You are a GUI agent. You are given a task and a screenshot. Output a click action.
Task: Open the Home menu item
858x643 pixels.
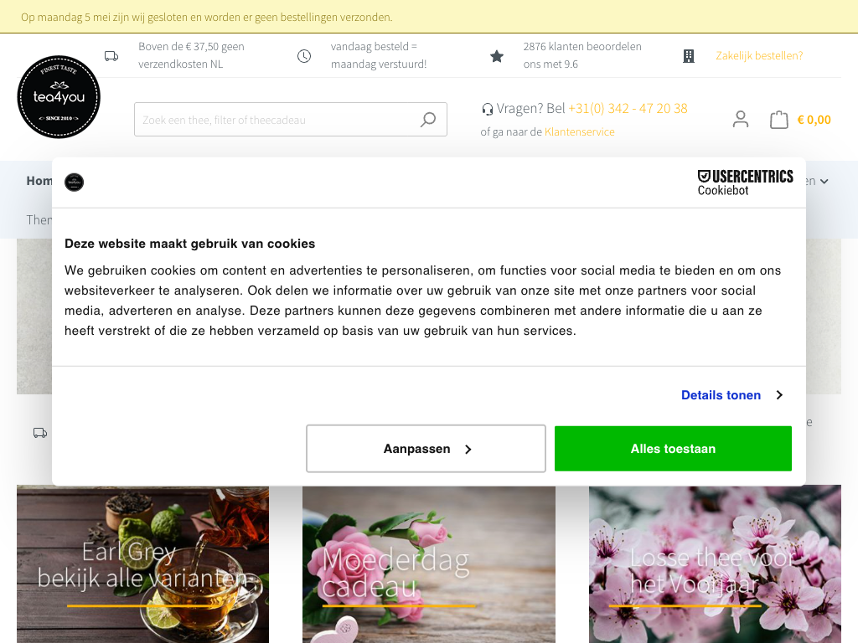(39, 181)
